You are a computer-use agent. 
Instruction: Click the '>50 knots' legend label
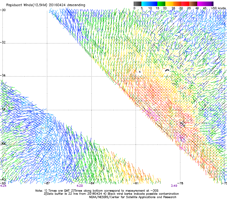pos(218,8)
